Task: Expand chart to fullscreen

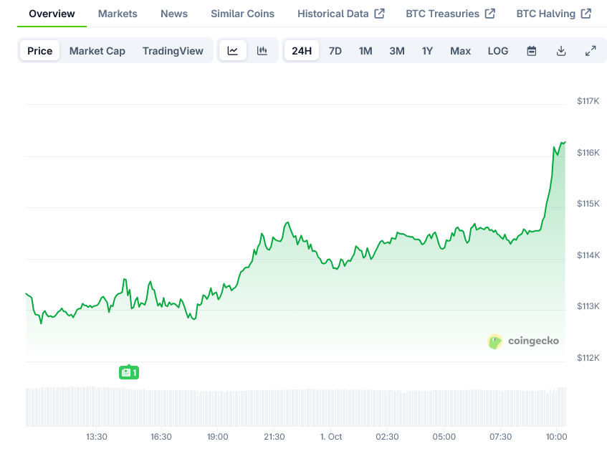Action: pyautogui.click(x=591, y=51)
